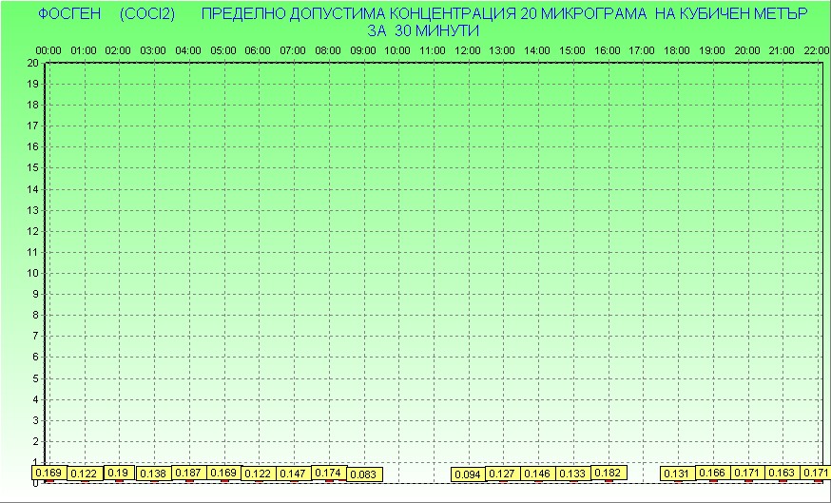Select the 0.083 value label

pyautogui.click(x=364, y=474)
